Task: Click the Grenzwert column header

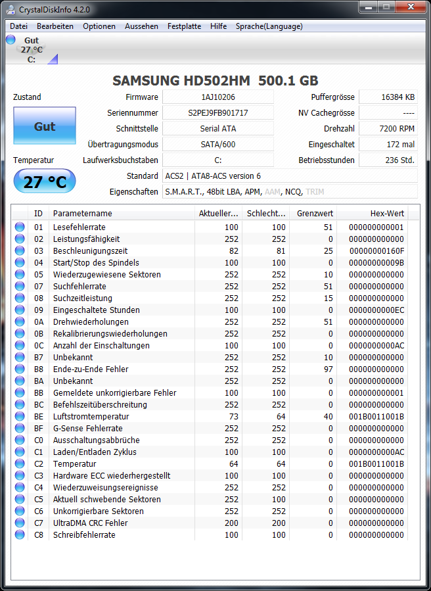Action: 313,214
